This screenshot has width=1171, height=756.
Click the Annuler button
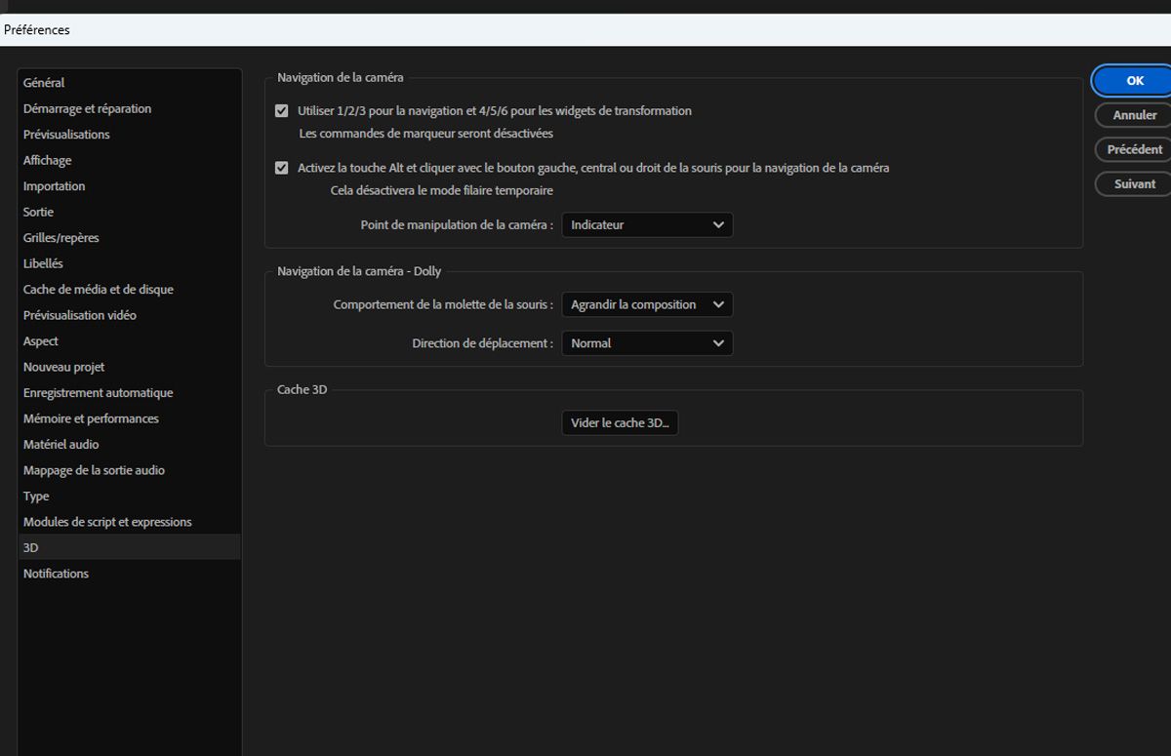pos(1134,115)
